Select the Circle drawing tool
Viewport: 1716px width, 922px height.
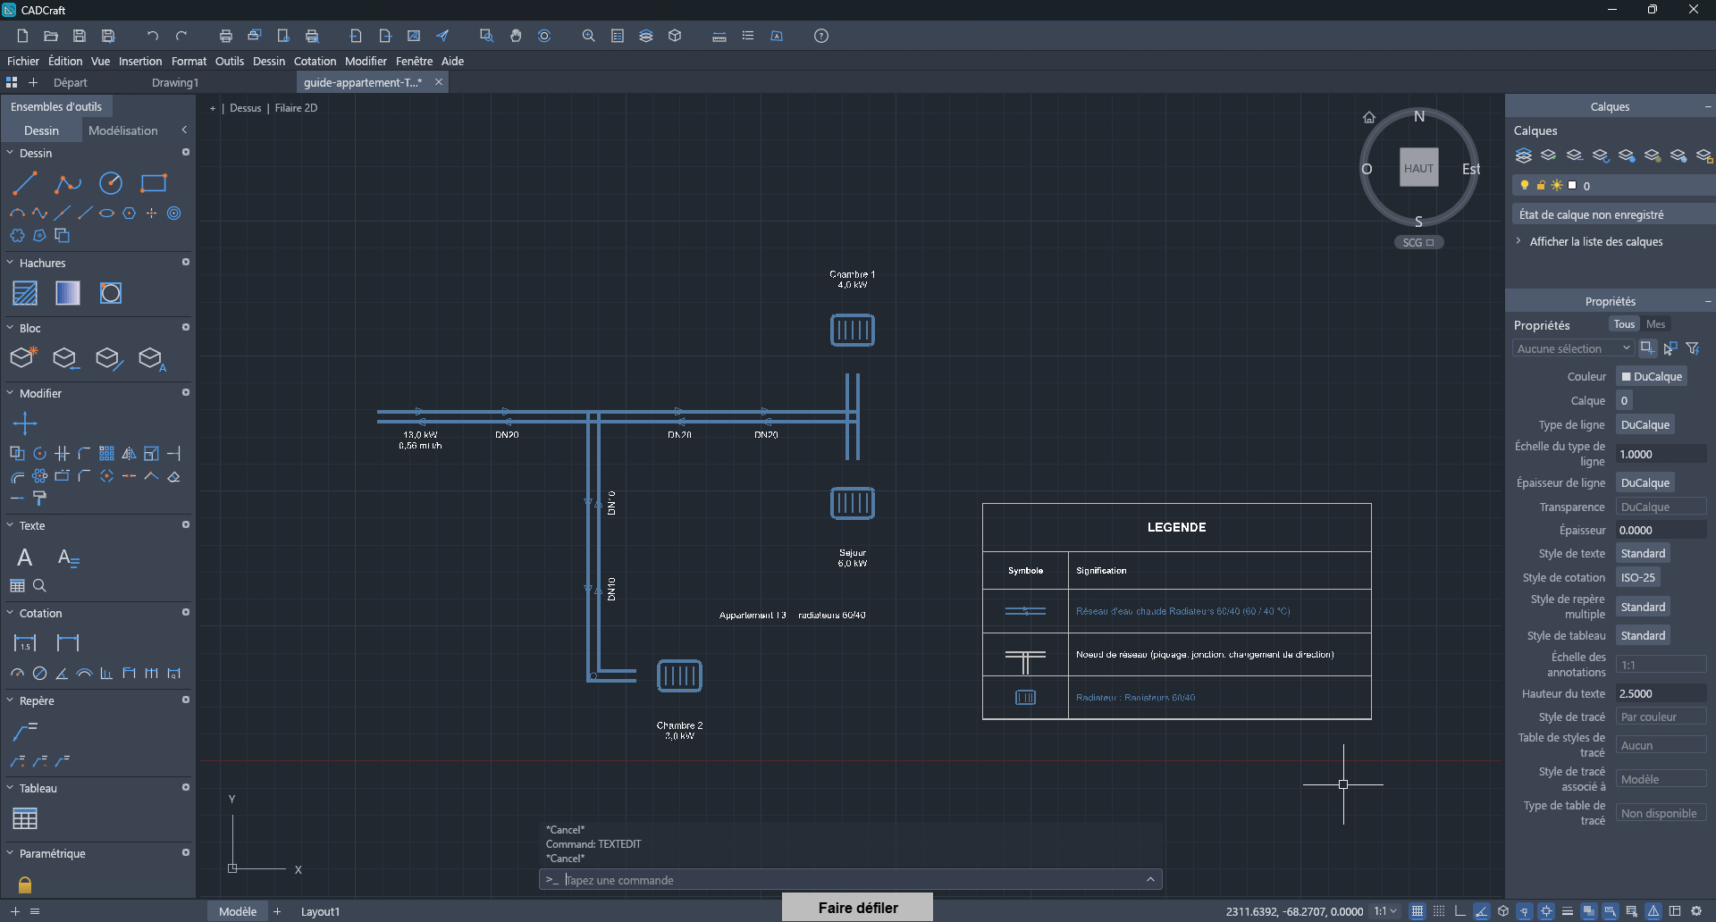point(111,184)
